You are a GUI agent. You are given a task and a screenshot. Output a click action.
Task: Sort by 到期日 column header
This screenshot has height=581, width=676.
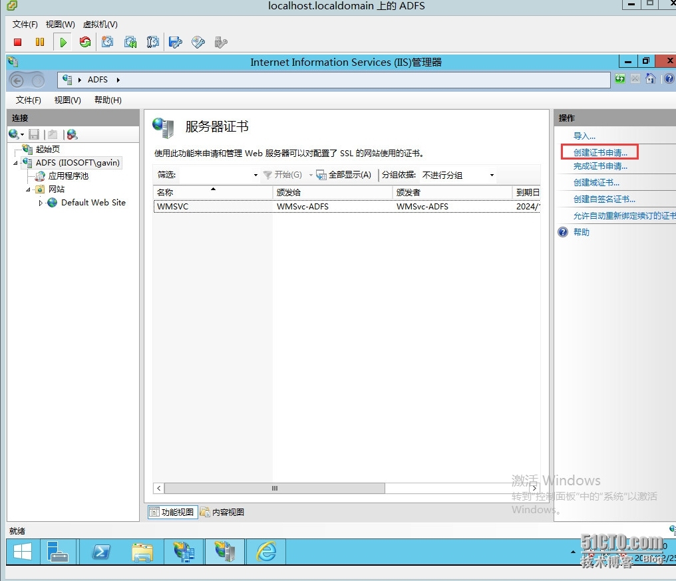[526, 193]
